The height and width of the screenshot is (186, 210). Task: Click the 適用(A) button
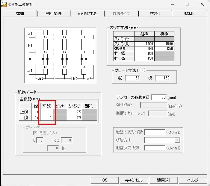pyautogui.click(x=164, y=180)
